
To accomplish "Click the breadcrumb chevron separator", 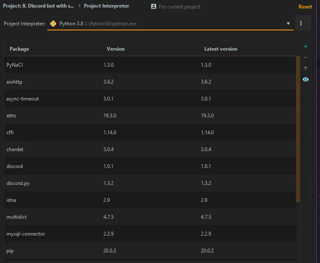I will [x=79, y=6].
